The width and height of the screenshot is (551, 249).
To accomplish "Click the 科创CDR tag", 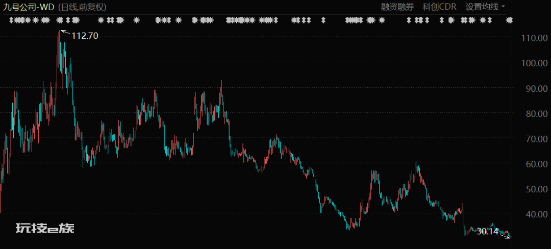I will click(x=439, y=7).
